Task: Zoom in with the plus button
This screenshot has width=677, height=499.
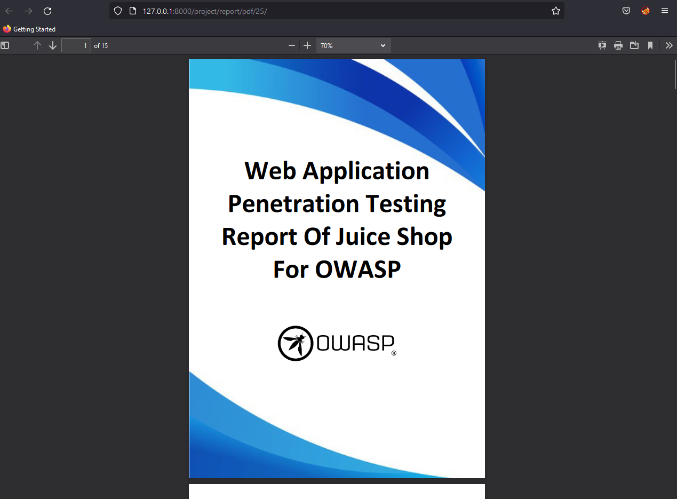Action: 307,46
